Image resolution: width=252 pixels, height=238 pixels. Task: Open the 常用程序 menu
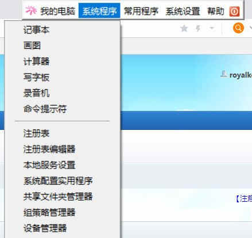(x=141, y=11)
